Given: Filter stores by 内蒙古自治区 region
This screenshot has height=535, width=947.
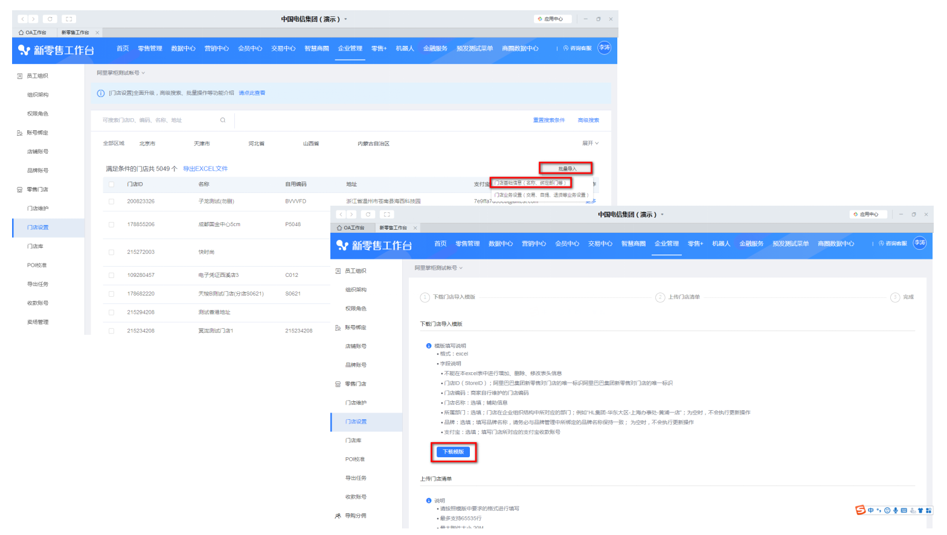Looking at the screenshot, I should click(373, 144).
